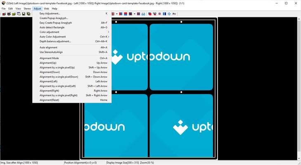Click the 'Zoom(30 %)' status bar text

tap(147, 163)
